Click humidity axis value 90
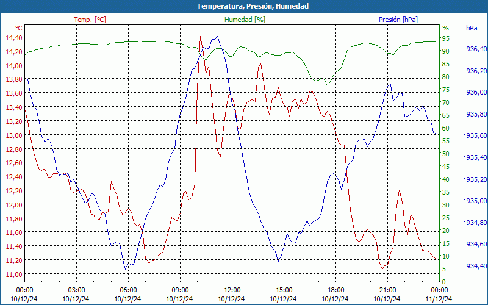Viewport: 488px width, 305px height. coord(446,51)
